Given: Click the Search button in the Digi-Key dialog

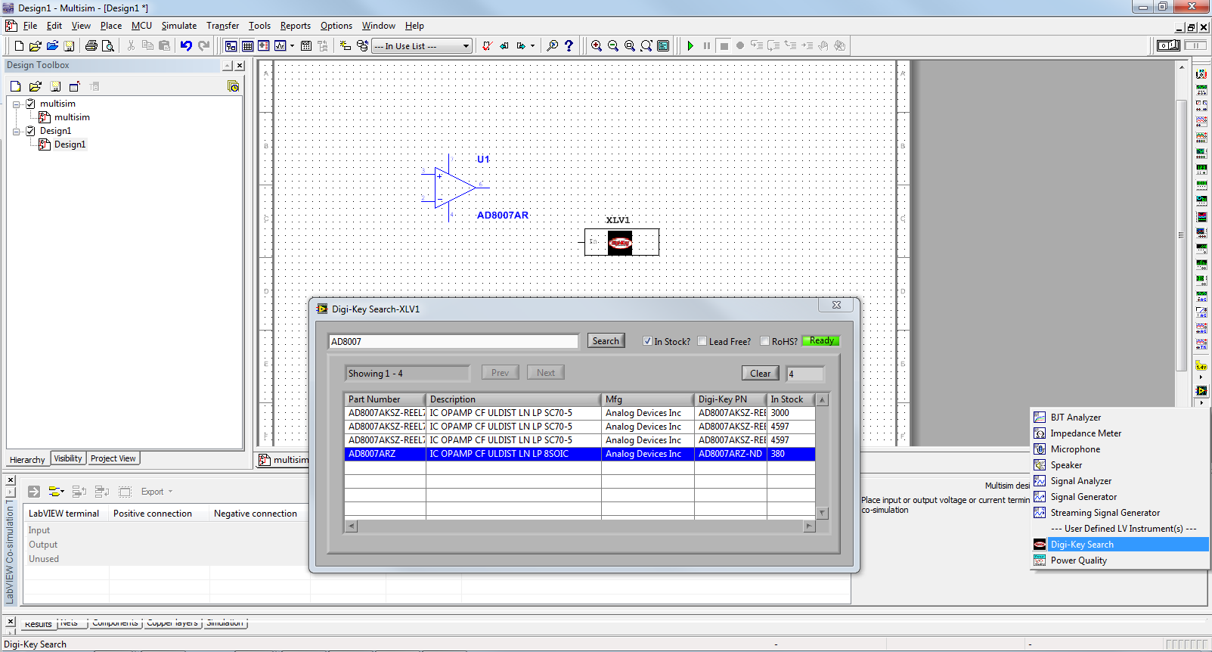Looking at the screenshot, I should (x=606, y=341).
